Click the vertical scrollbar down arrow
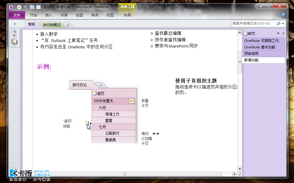The width and height of the screenshot is (294, 183). (240, 169)
